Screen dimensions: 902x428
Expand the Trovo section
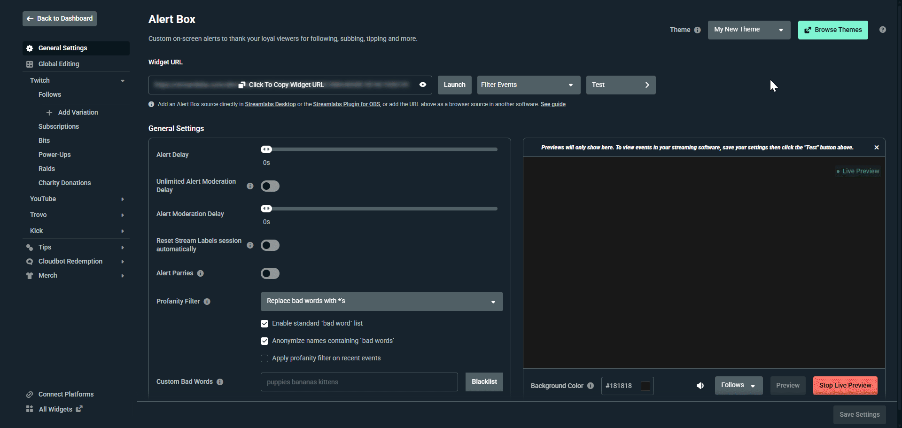(123, 215)
